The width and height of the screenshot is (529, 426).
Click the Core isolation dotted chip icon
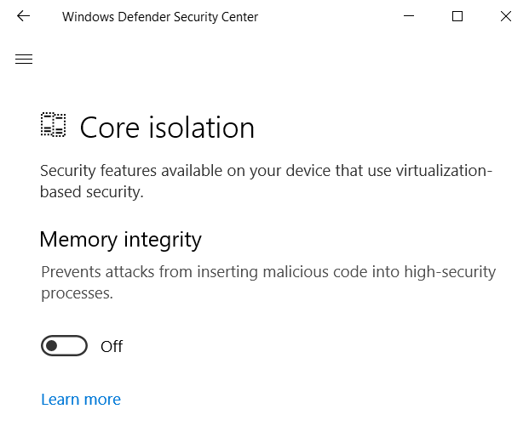pos(54,125)
